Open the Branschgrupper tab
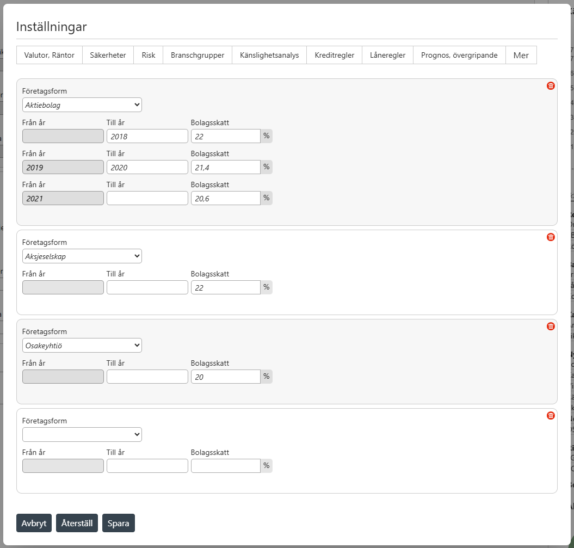 coord(197,56)
